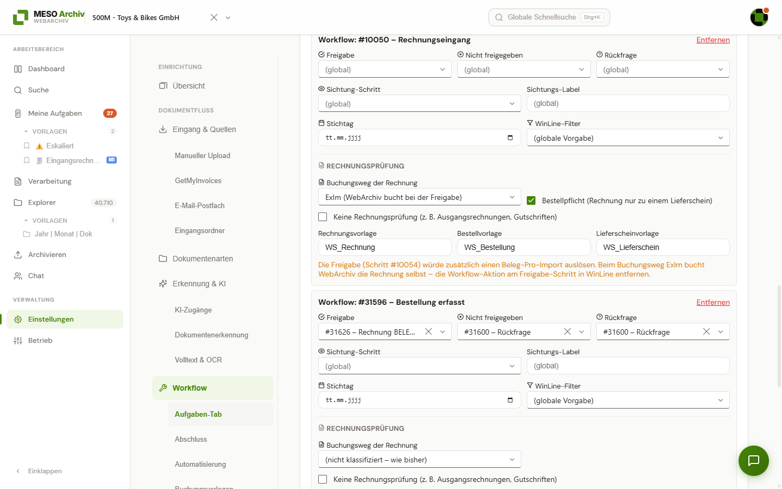Image resolution: width=782 pixels, height=489 pixels.
Task: Click the Erkennung & KI sparkle icon
Action: 163,284
